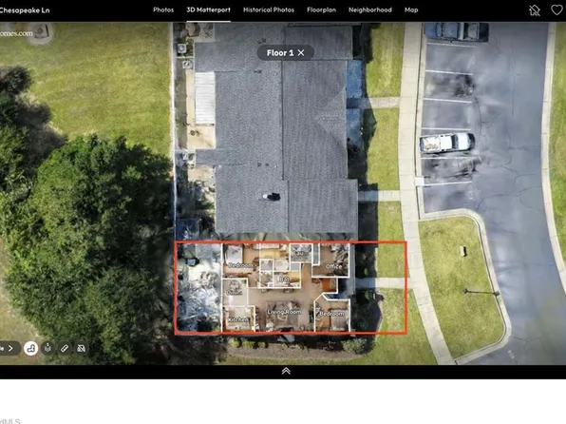Open the Photos tab
Image resolution: width=566 pixels, height=424 pixels.
point(163,10)
